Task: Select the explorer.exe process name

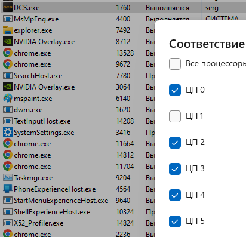Action: (x=33, y=30)
